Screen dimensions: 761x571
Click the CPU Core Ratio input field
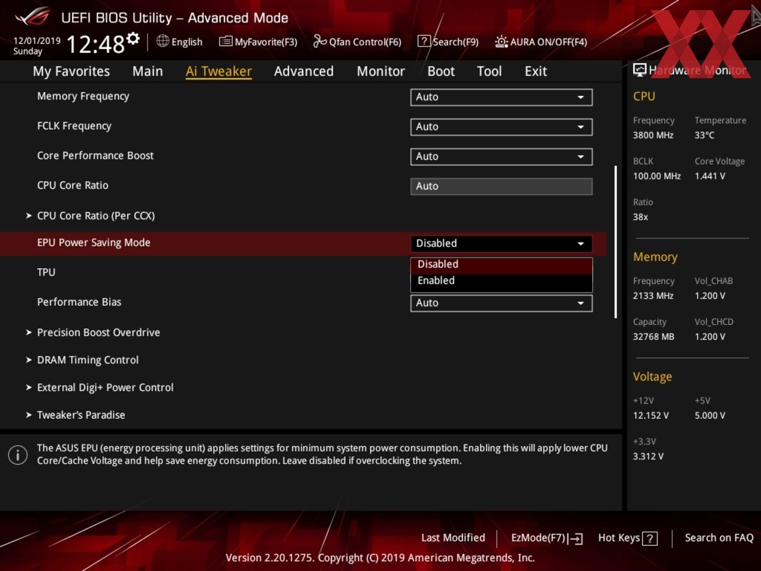click(501, 186)
